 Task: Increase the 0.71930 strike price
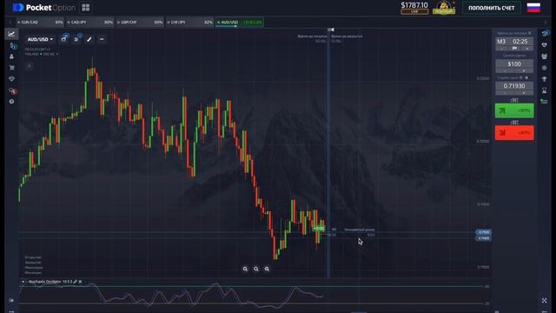pos(524,93)
